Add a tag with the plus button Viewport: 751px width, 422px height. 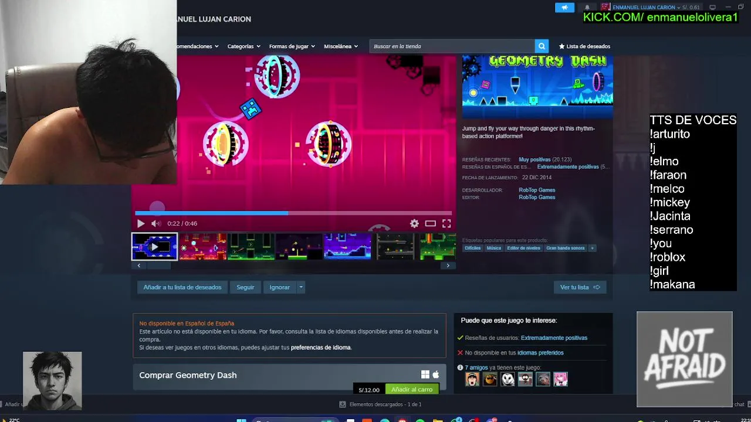click(592, 248)
